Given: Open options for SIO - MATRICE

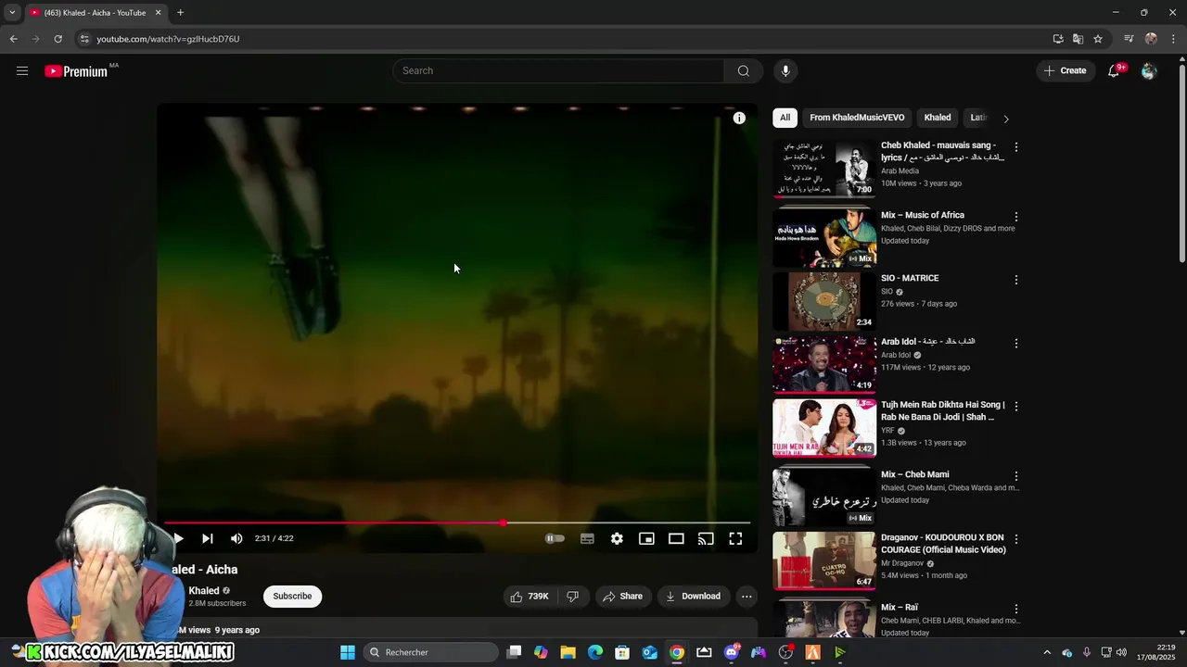Looking at the screenshot, I should click(1016, 280).
